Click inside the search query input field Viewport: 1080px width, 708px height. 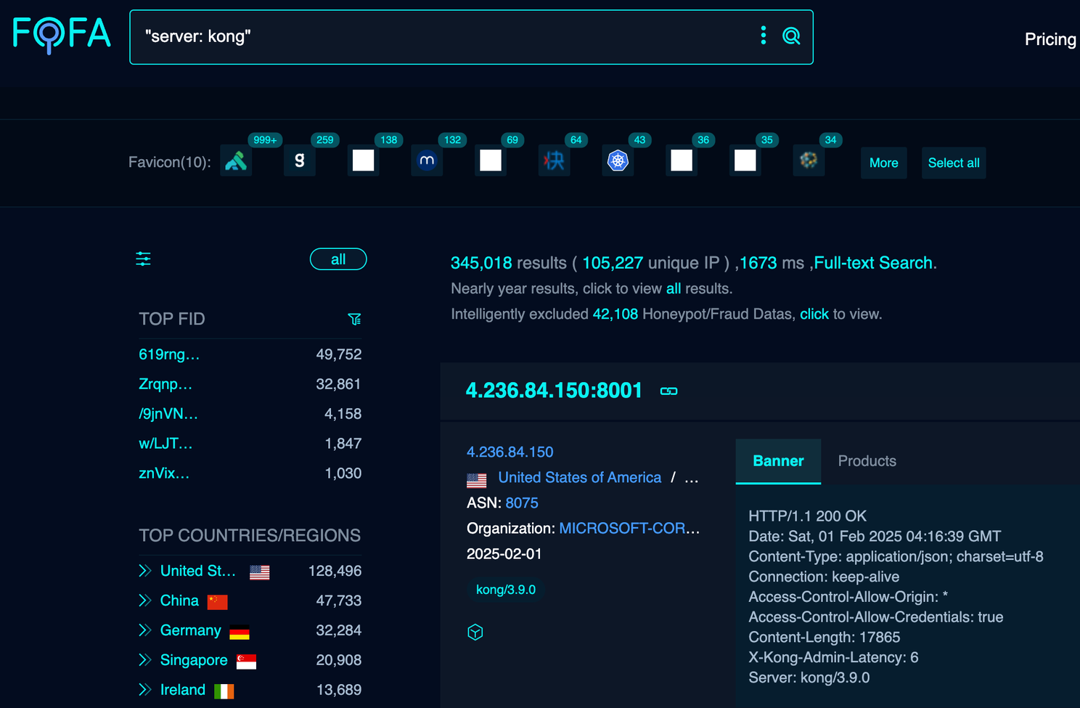point(435,36)
